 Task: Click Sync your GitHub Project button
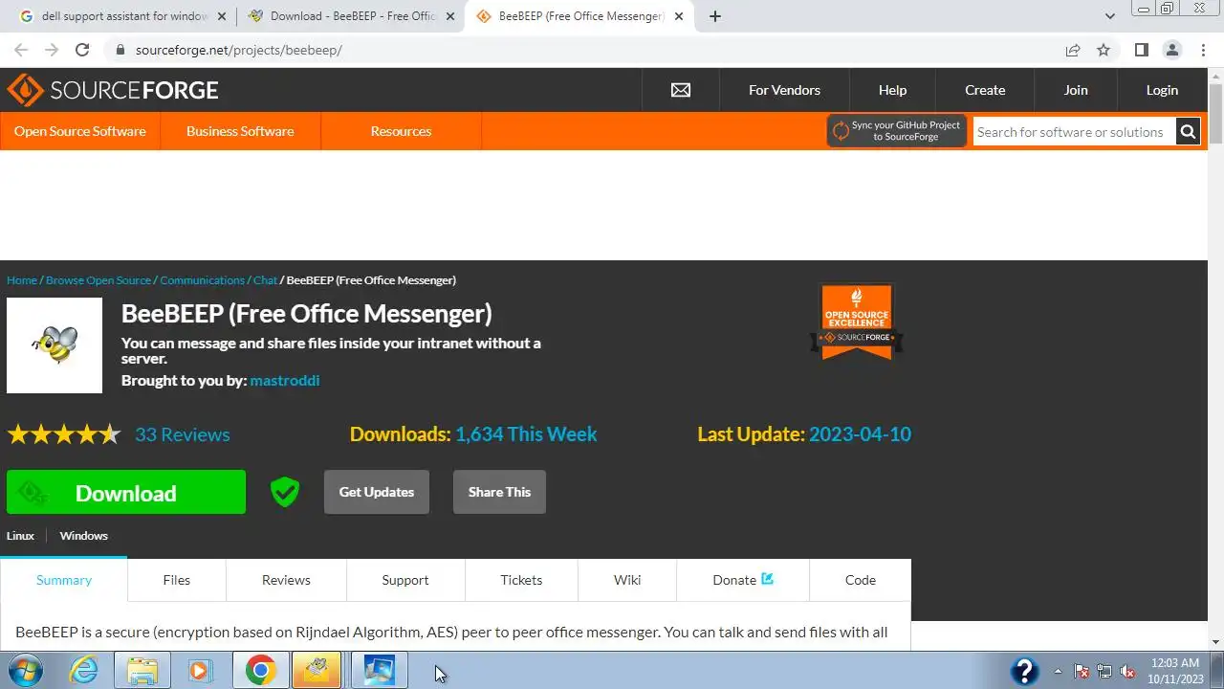[897, 131]
